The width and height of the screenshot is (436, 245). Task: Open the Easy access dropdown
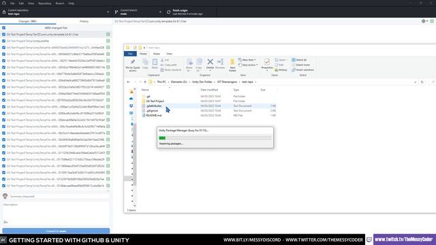pos(248,65)
